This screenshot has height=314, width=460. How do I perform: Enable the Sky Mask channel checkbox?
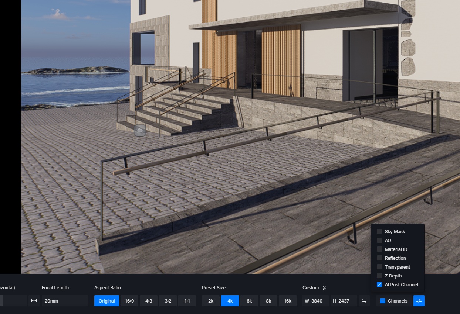(379, 231)
